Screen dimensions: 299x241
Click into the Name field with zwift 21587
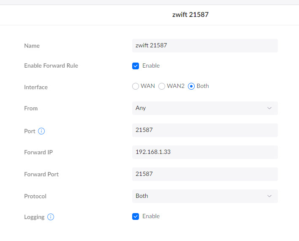(x=204, y=46)
